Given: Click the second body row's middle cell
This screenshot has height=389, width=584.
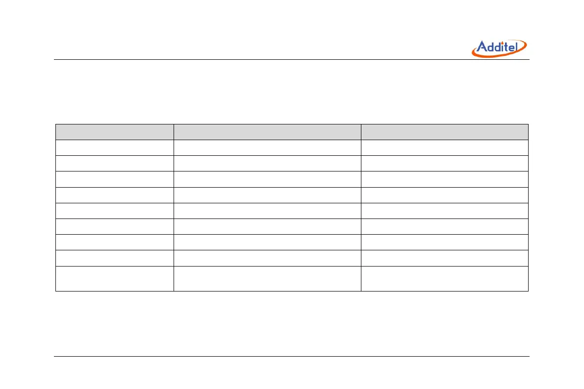Looking at the screenshot, I should click(x=267, y=164).
